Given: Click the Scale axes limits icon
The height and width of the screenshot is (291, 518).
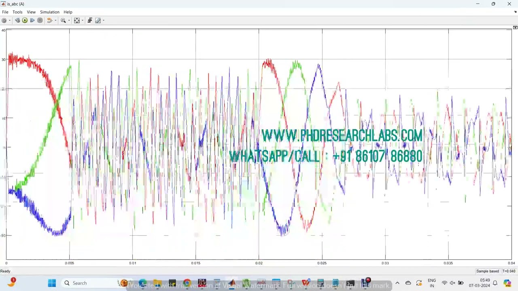Looking at the screenshot, I should pyautogui.click(x=76, y=20).
